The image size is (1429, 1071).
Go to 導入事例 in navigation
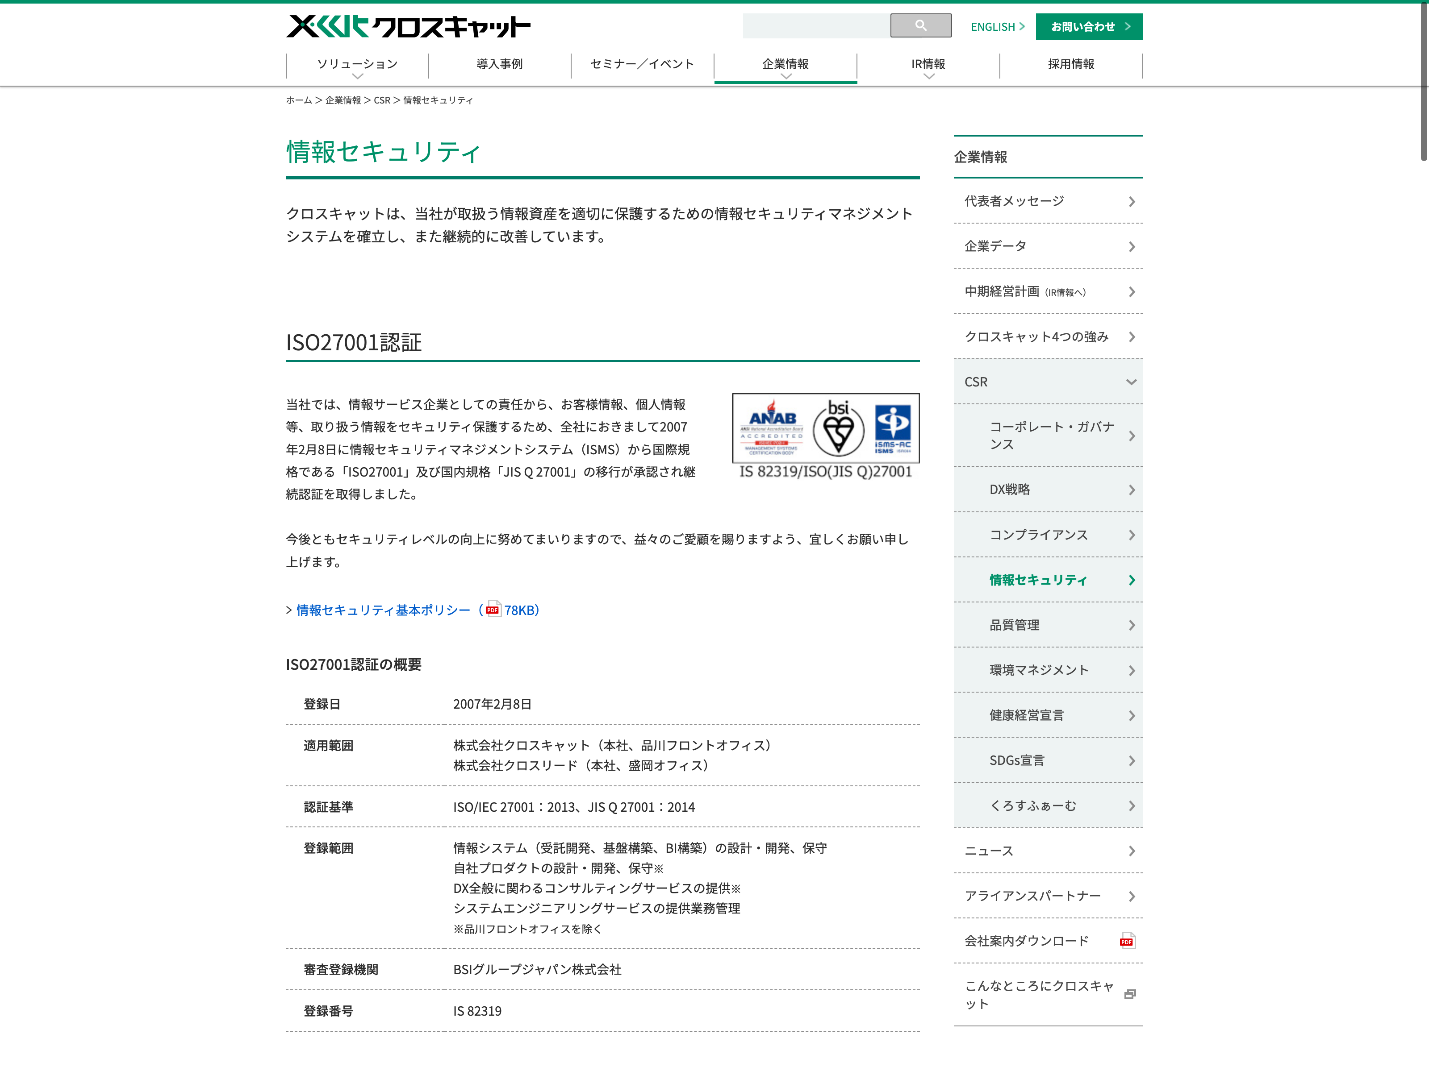(x=499, y=65)
